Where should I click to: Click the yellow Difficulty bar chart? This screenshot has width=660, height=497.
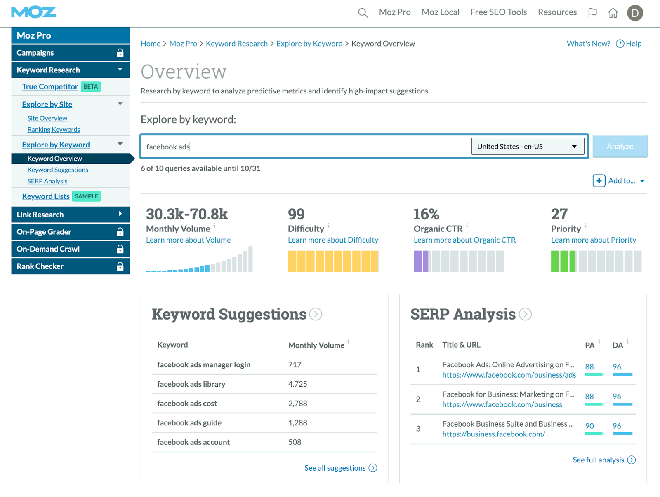pos(333,261)
